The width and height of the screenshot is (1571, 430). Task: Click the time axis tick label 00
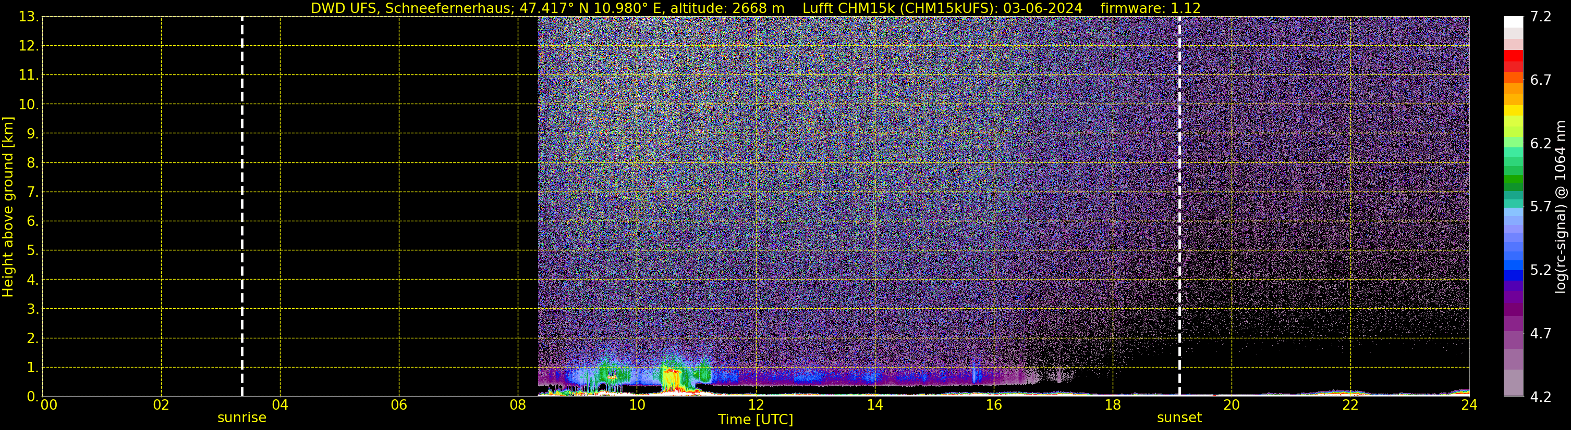pos(49,405)
